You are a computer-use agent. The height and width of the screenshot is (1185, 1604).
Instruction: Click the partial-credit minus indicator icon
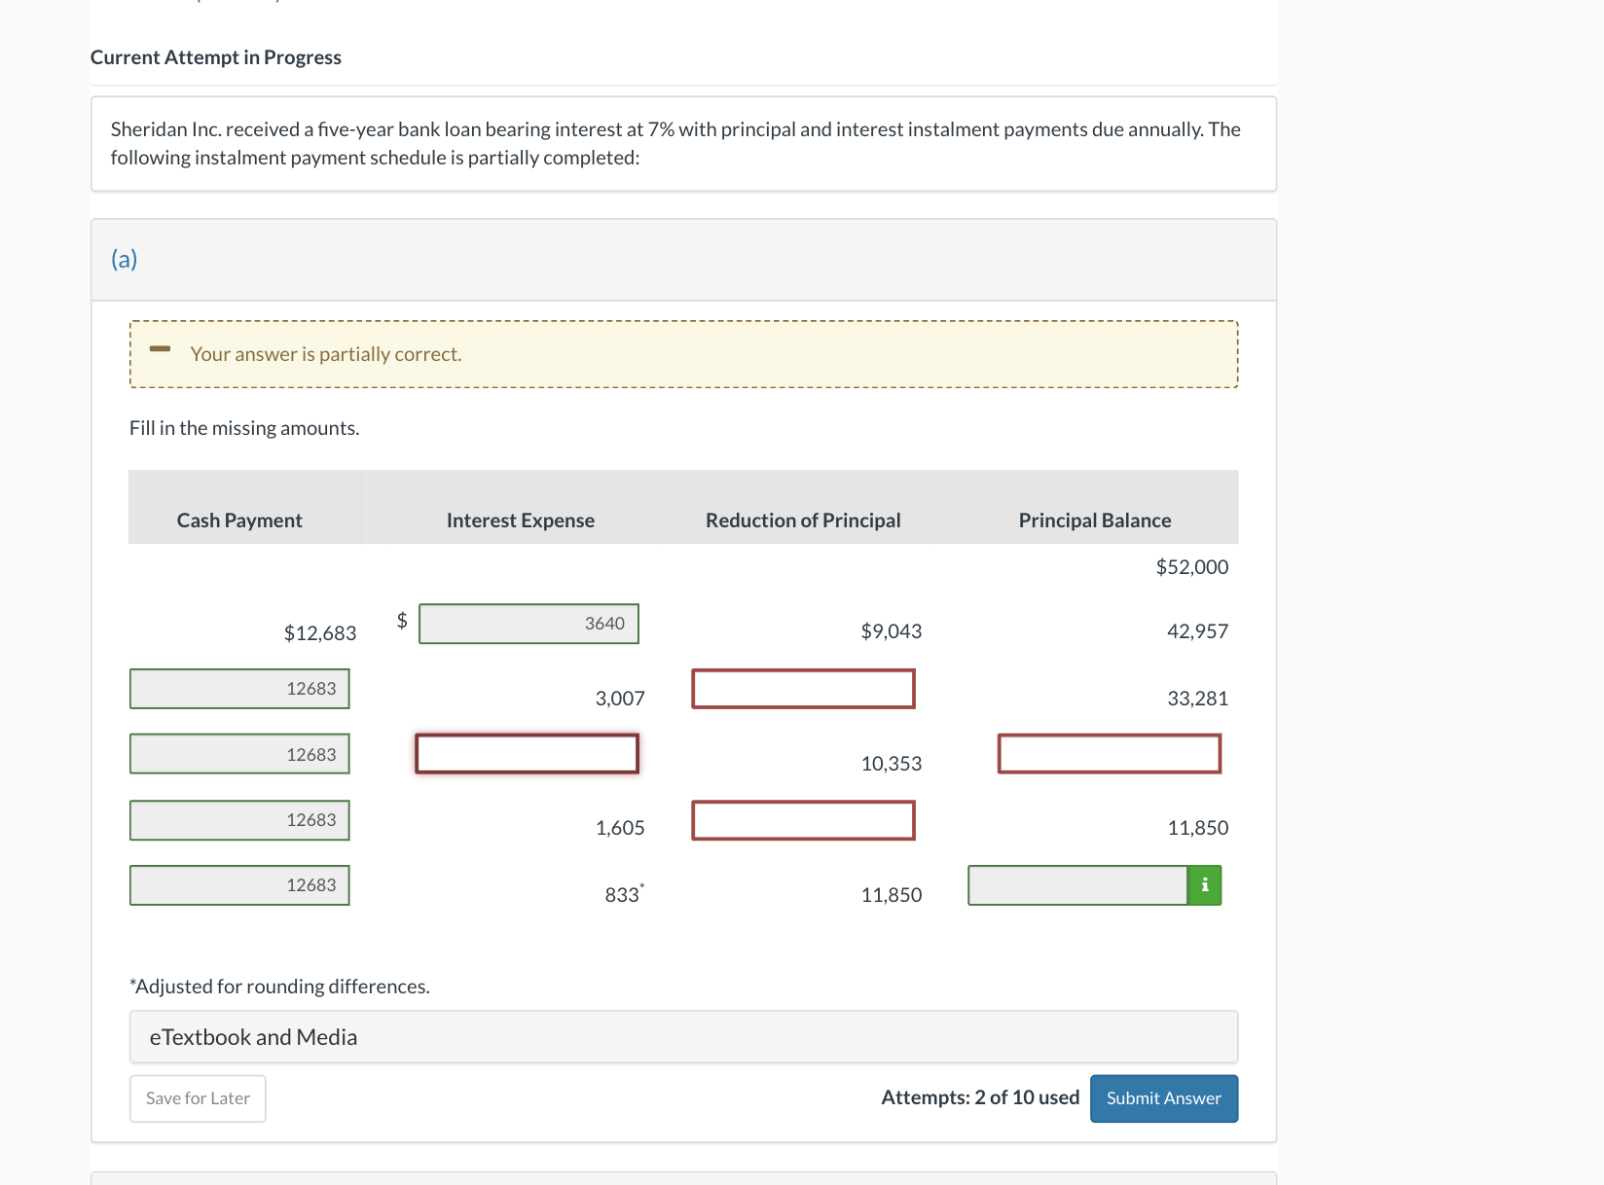click(160, 348)
